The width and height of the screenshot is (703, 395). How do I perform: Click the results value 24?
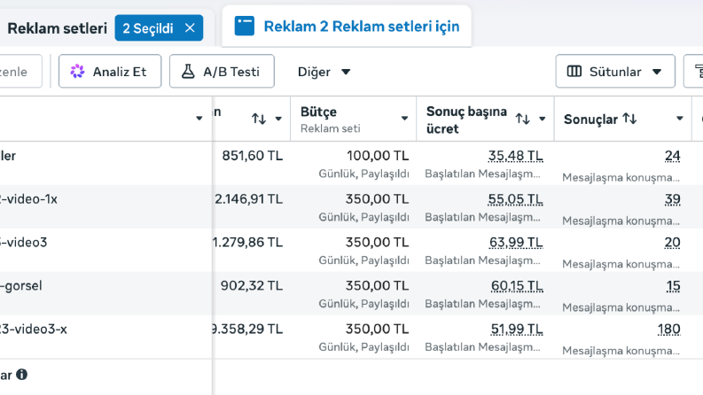[672, 156]
